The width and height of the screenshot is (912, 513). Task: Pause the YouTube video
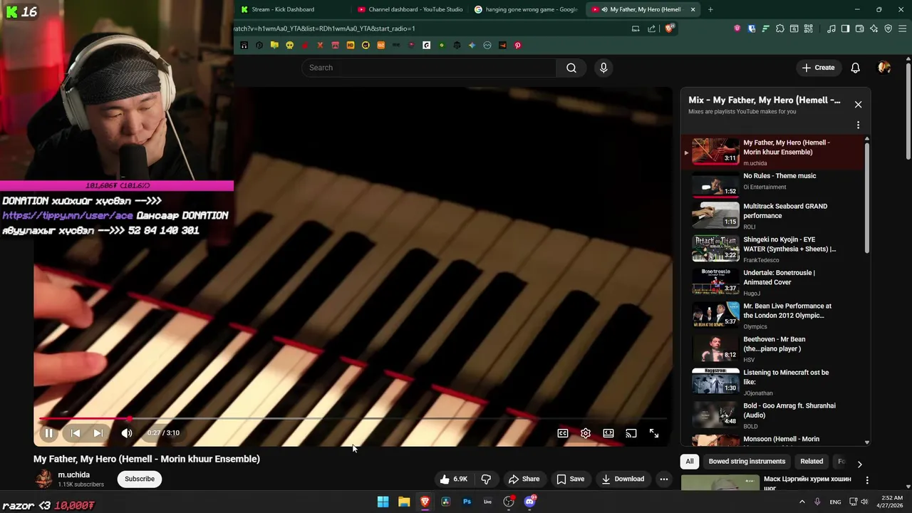coord(48,433)
